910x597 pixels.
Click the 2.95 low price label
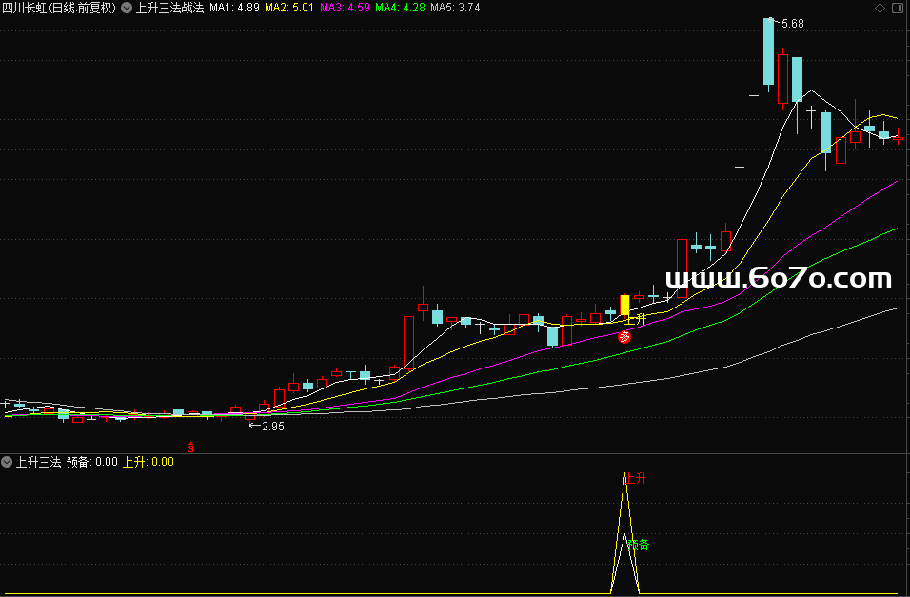pyautogui.click(x=273, y=427)
